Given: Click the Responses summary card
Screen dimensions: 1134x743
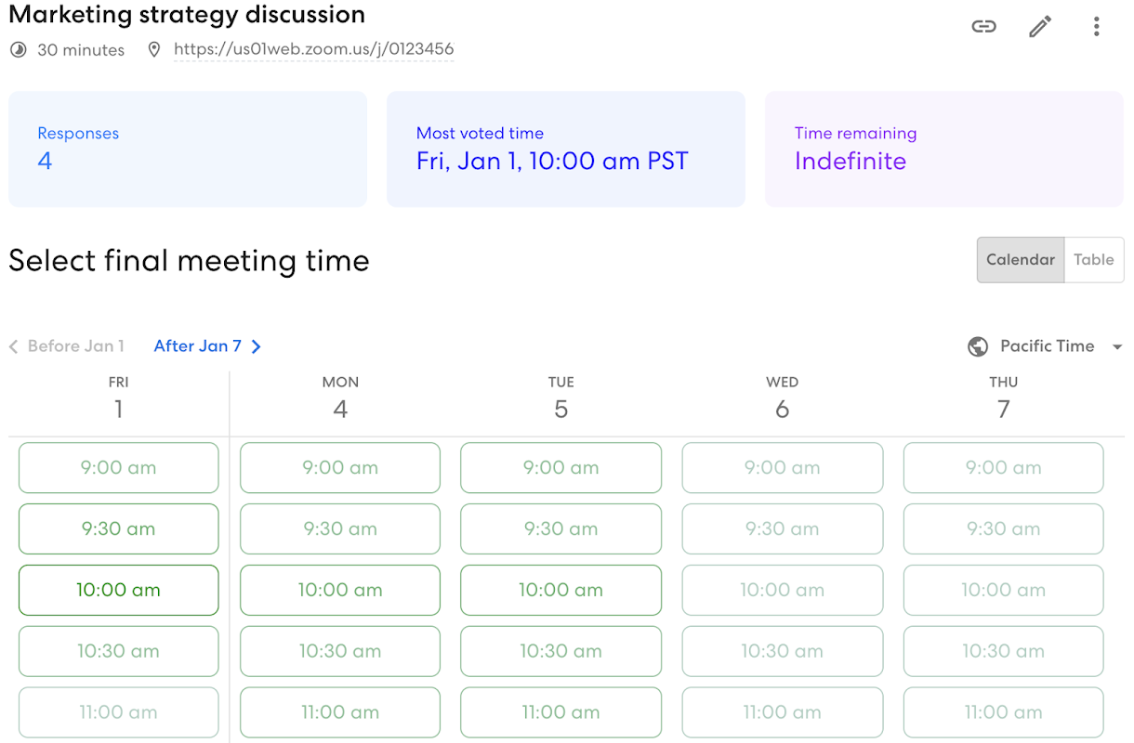Looking at the screenshot, I should 187,149.
